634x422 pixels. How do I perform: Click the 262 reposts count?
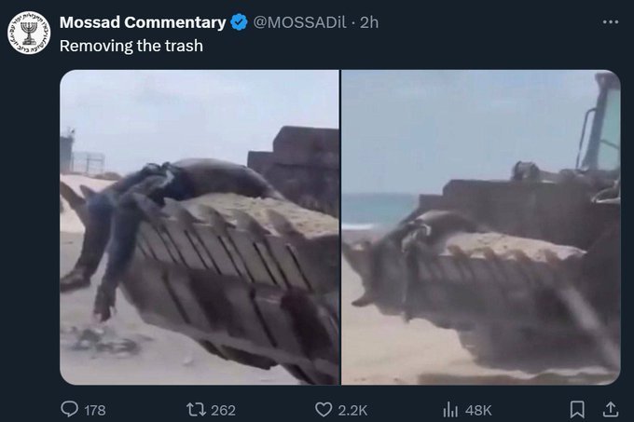[223, 410]
